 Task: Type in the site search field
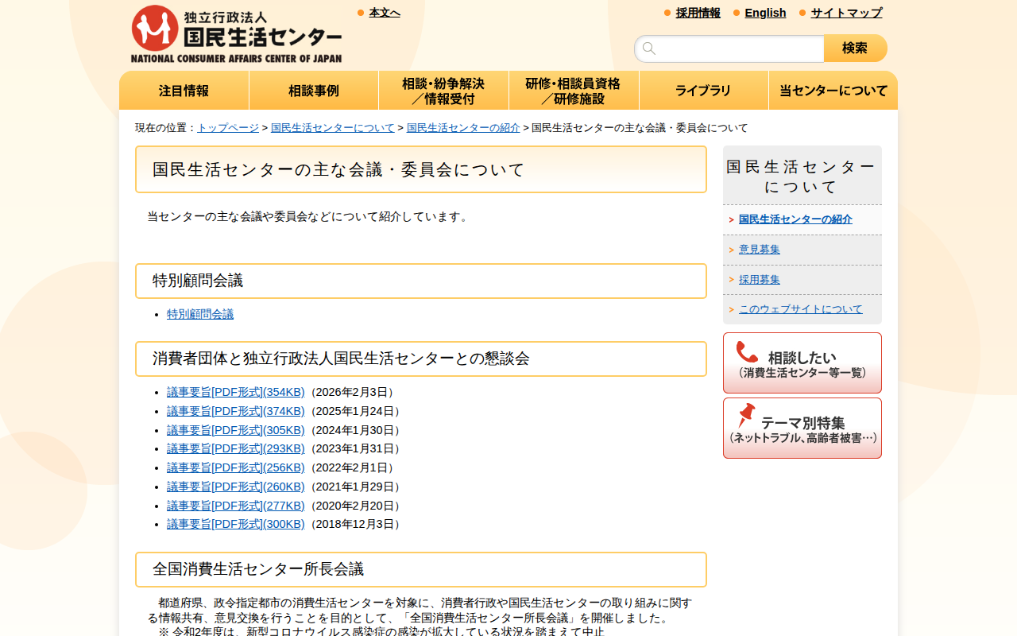pos(739,48)
